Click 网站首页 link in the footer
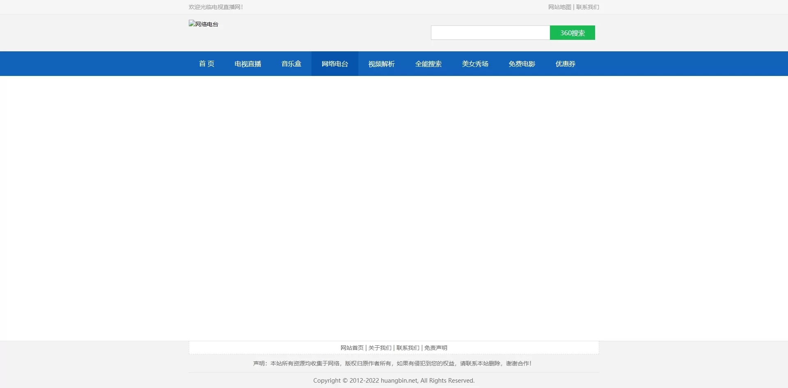Screen dimensions: 788x388 352,348
